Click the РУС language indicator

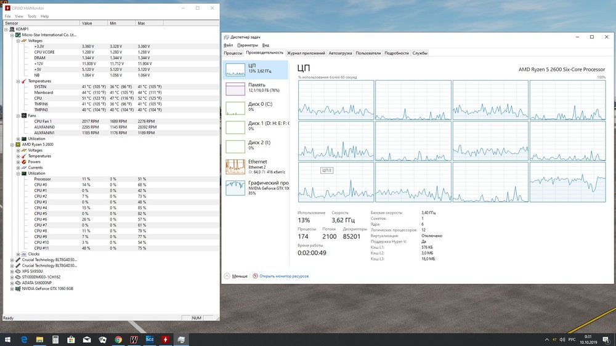572,340
